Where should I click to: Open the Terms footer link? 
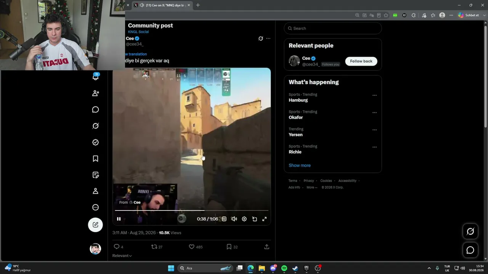point(293,181)
